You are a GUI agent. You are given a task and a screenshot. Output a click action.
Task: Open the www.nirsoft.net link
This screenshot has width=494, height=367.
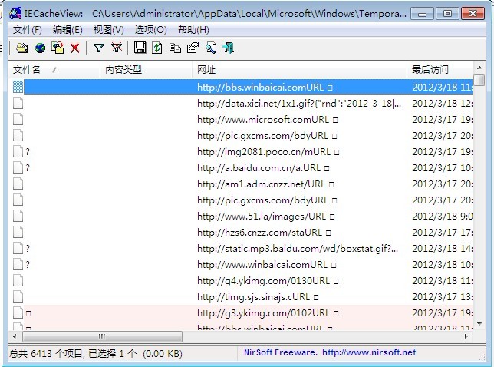tap(369, 353)
